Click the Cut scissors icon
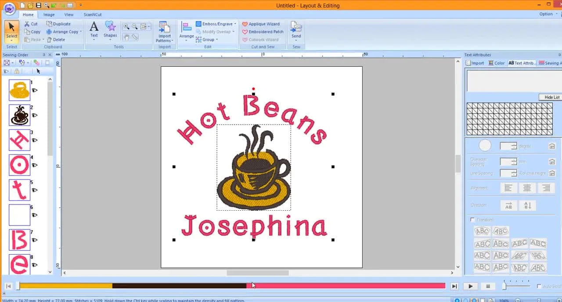Image resolution: width=562 pixels, height=302 pixels. (27, 24)
